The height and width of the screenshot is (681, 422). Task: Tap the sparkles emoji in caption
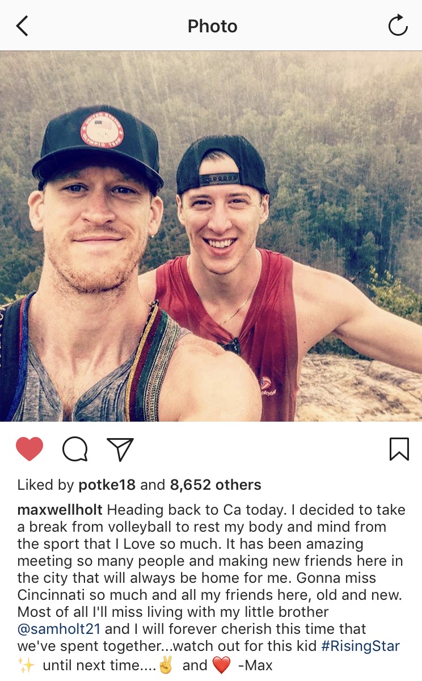27,665
